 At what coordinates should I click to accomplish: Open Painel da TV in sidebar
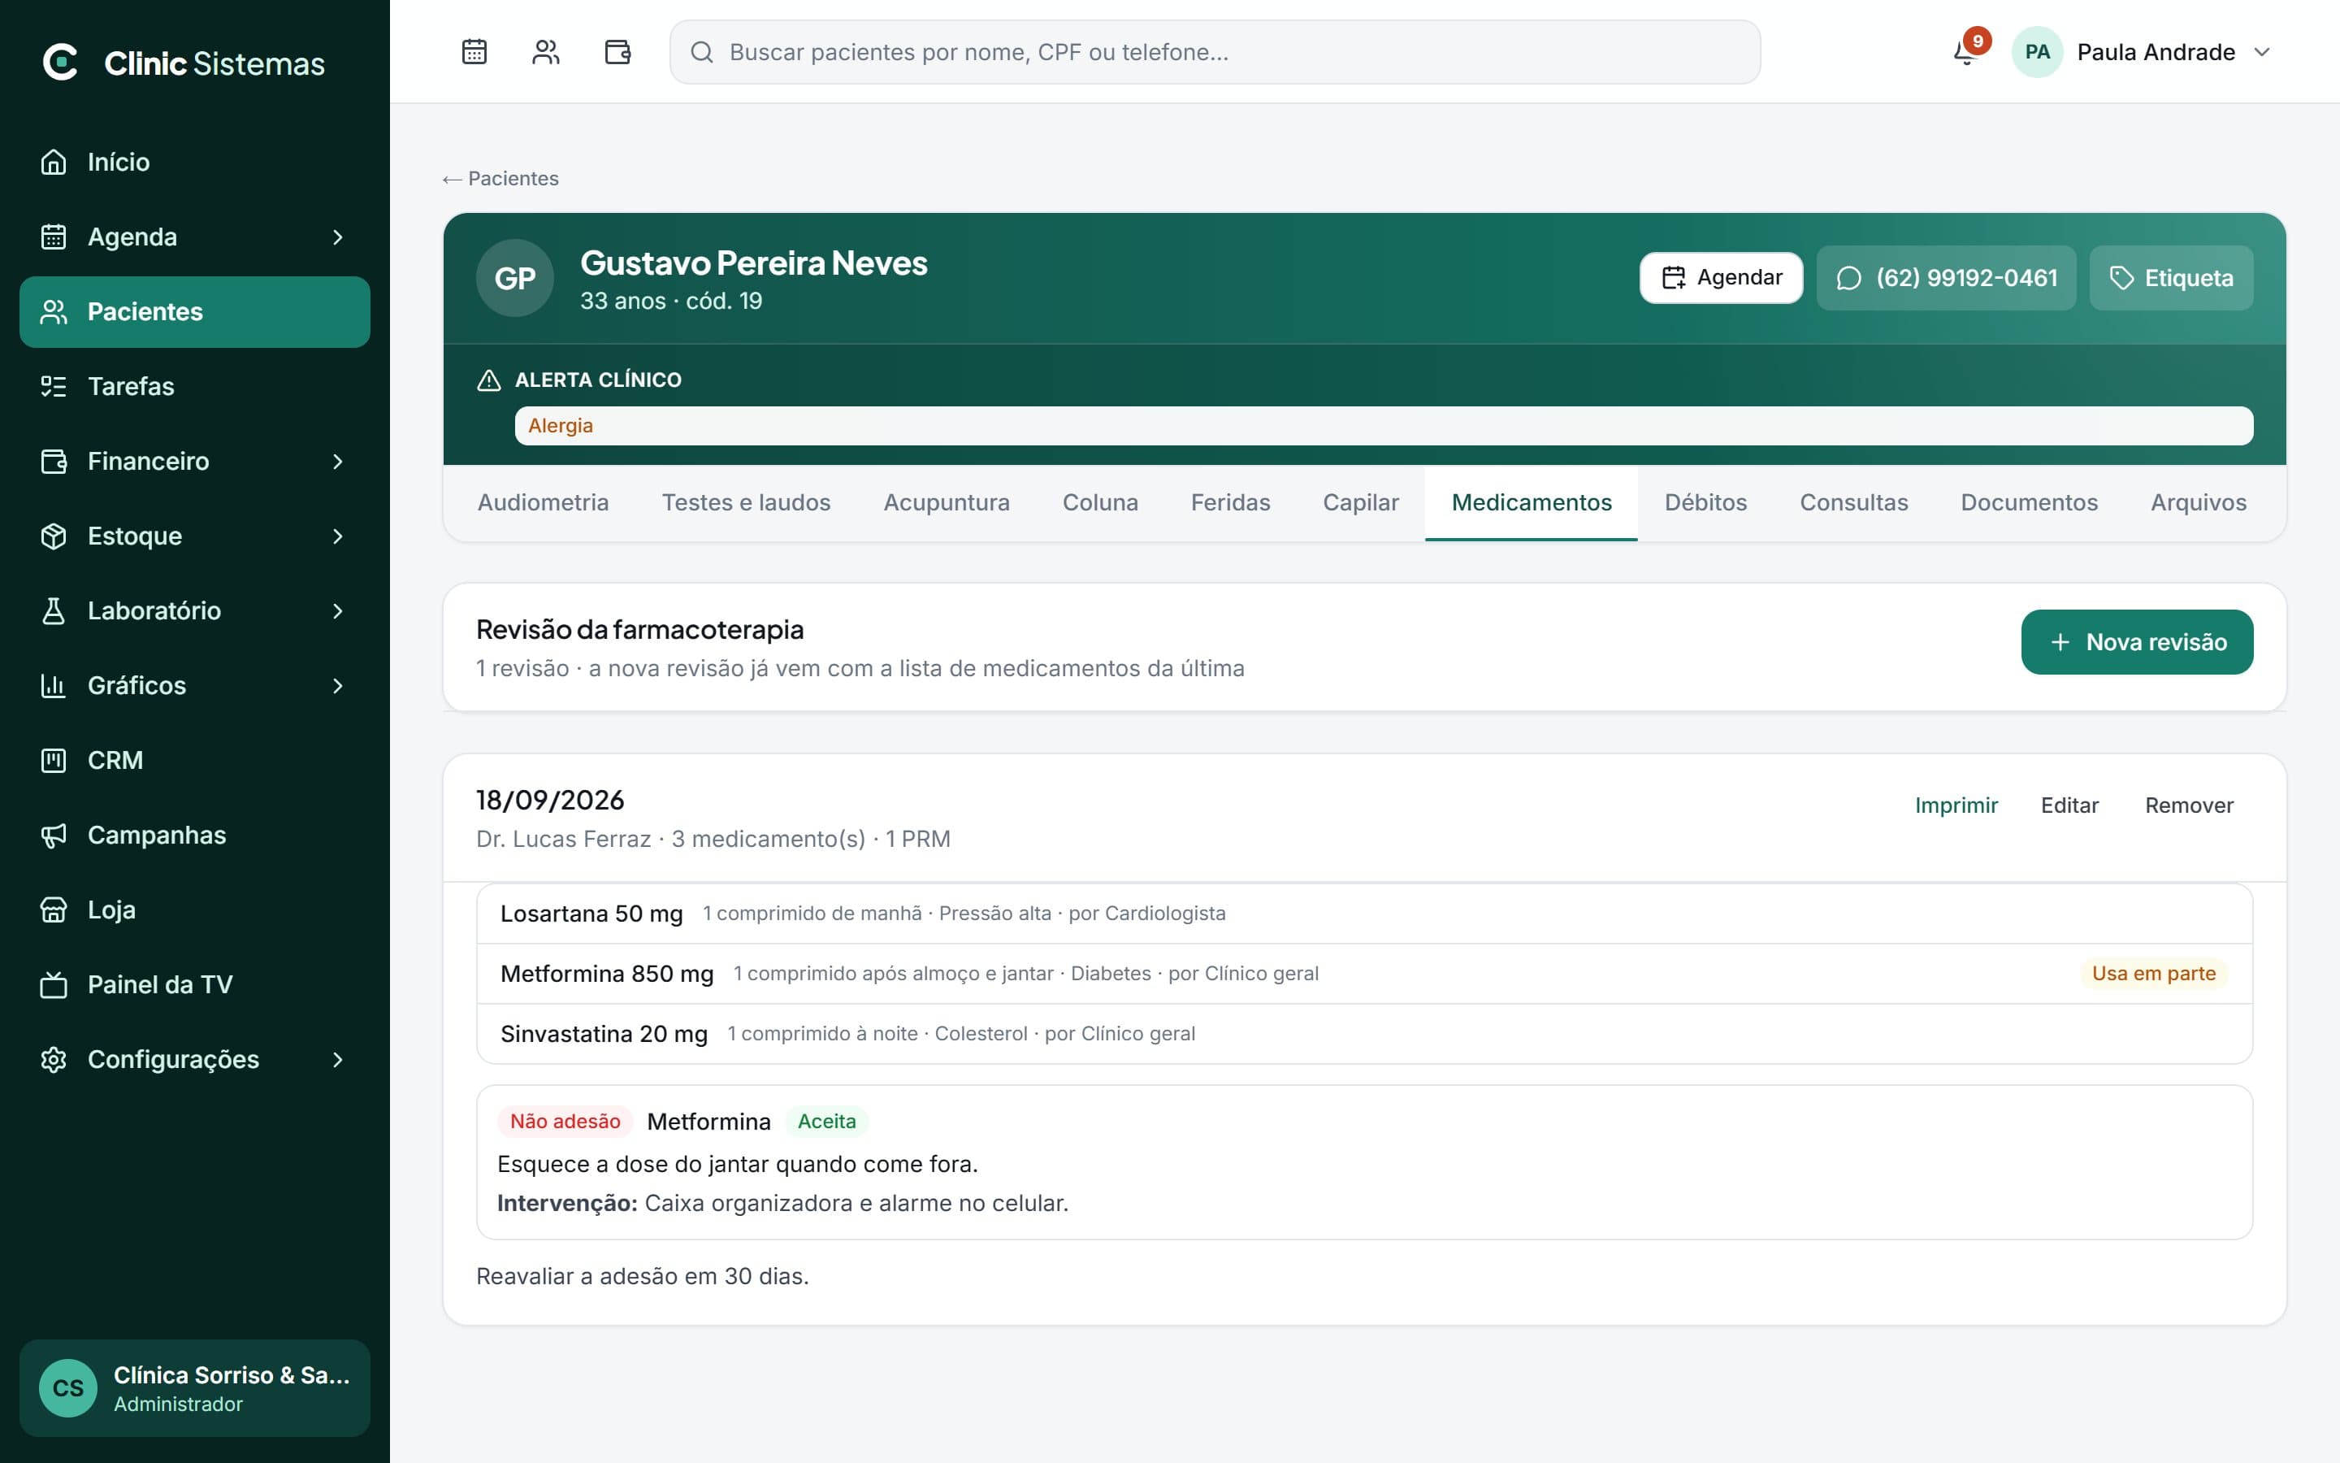(194, 984)
